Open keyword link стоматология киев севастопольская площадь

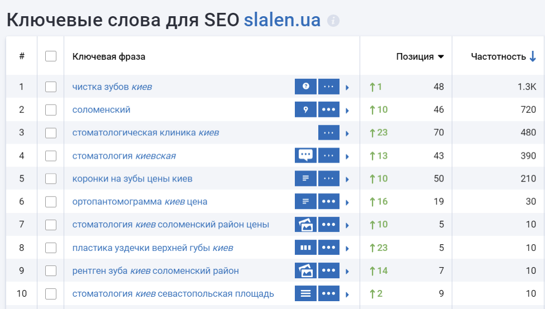click(173, 294)
